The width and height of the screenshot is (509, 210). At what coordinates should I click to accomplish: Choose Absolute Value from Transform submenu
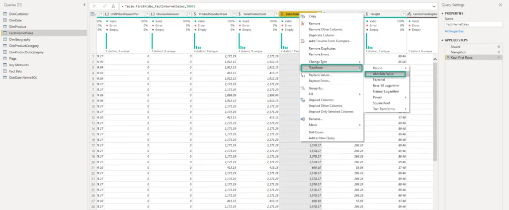(383, 74)
